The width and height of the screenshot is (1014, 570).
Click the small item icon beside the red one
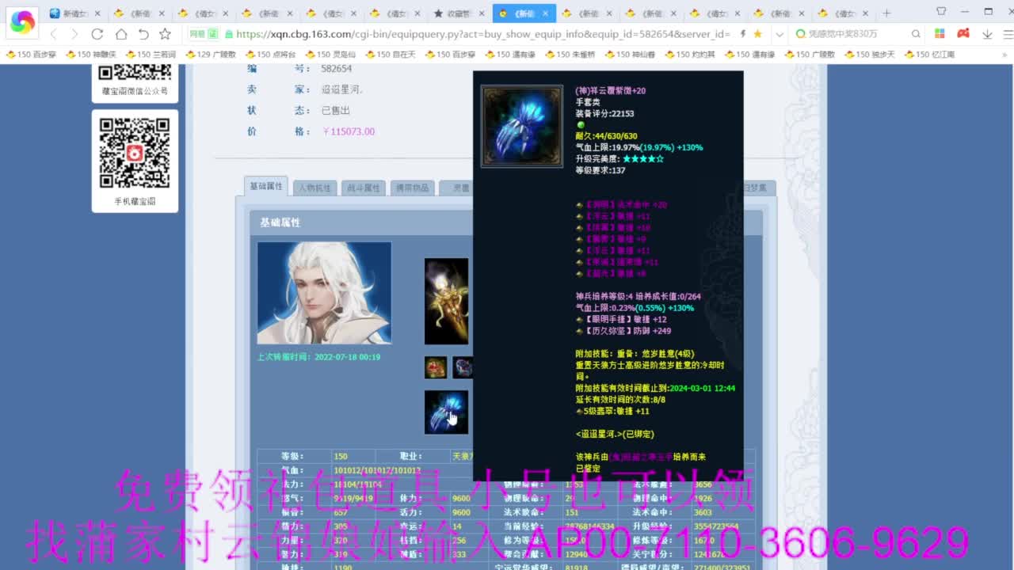coord(463,367)
